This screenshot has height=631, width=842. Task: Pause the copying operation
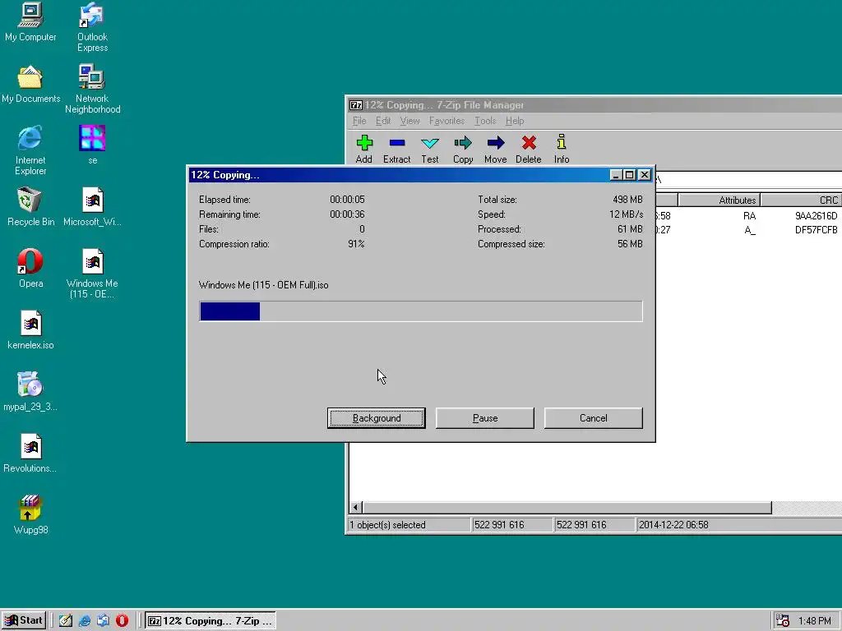tap(485, 418)
